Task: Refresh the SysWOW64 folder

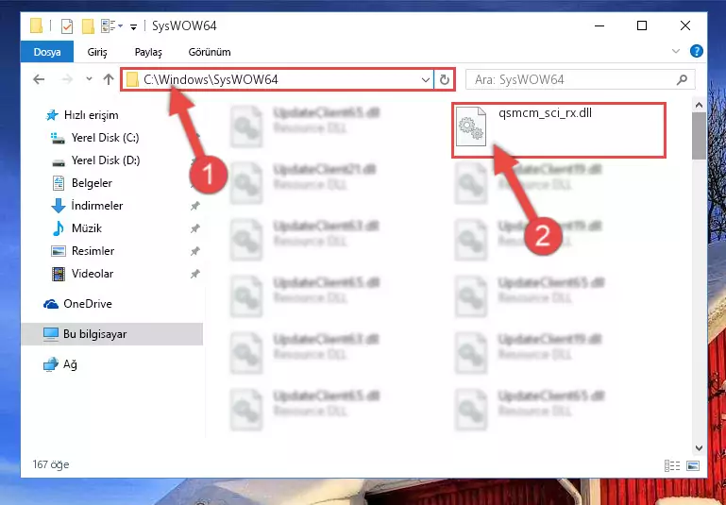Action: [444, 80]
